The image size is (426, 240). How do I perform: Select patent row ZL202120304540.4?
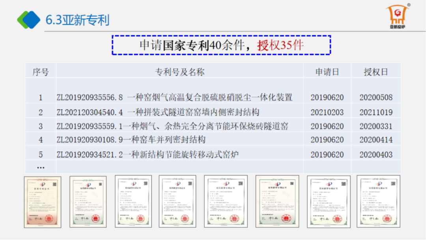point(158,112)
